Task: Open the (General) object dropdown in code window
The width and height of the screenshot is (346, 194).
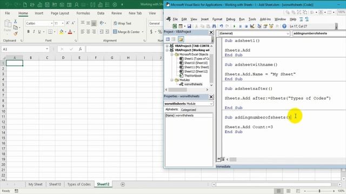Action: (x=288, y=33)
